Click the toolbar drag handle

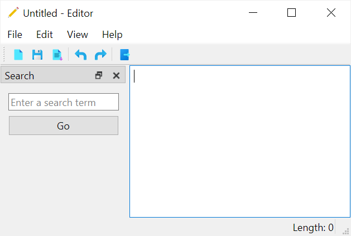click(4, 55)
